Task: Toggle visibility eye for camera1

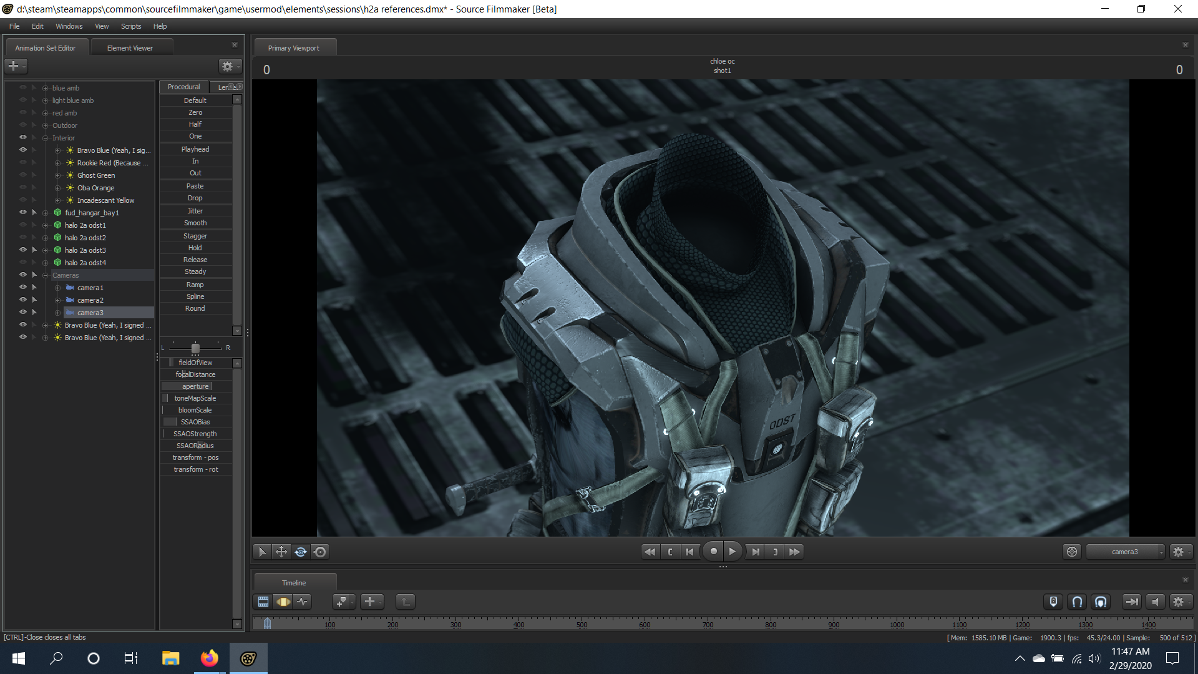Action: point(23,287)
